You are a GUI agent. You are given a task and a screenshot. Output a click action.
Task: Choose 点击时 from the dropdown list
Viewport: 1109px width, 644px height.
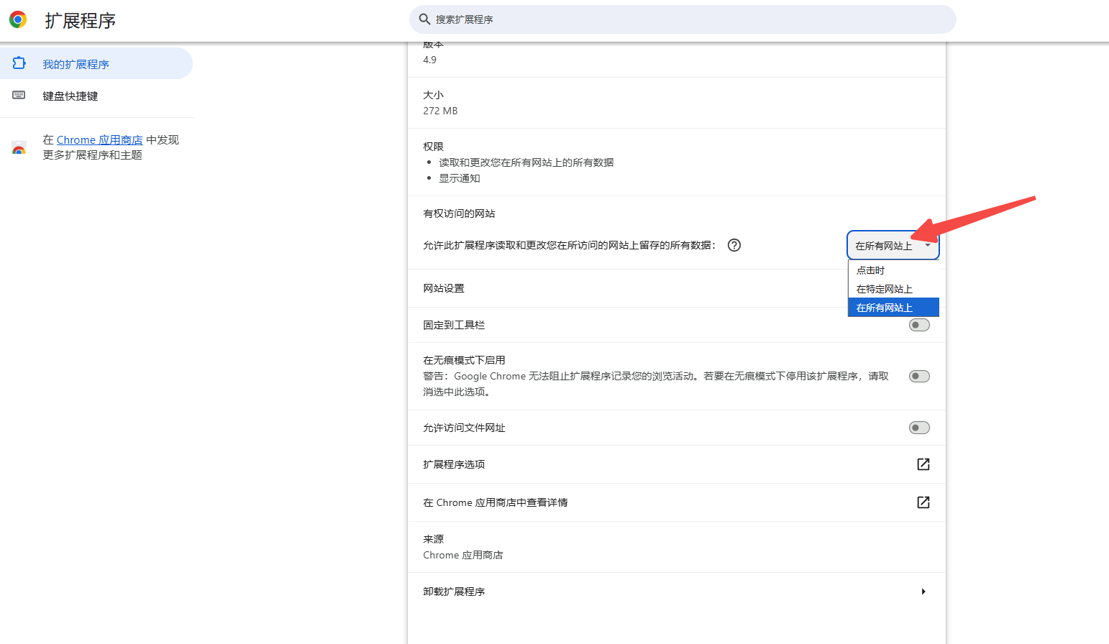893,270
